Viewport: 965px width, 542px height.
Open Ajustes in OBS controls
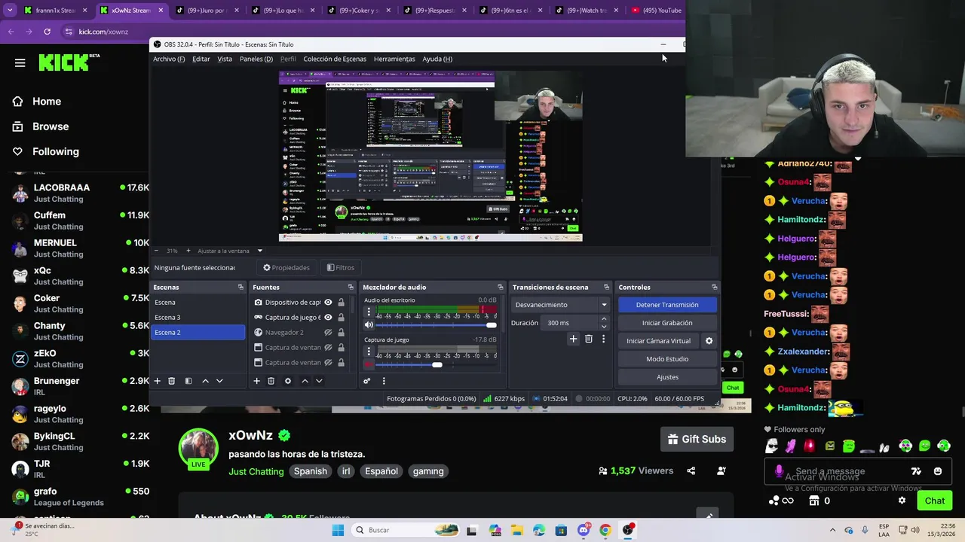click(x=667, y=377)
